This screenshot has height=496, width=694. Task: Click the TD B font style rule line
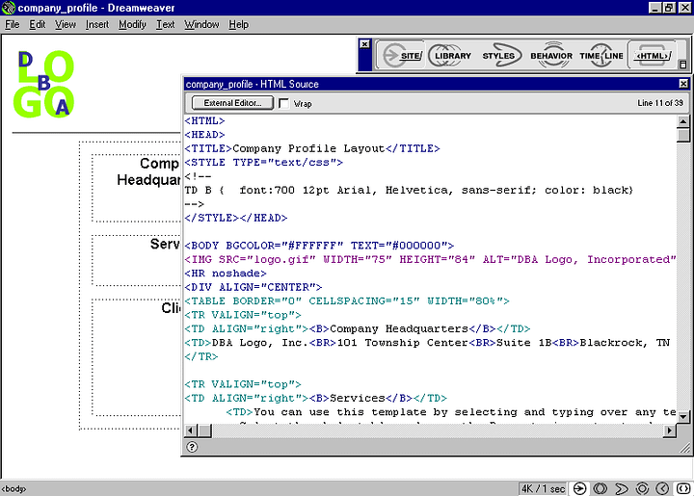click(409, 190)
